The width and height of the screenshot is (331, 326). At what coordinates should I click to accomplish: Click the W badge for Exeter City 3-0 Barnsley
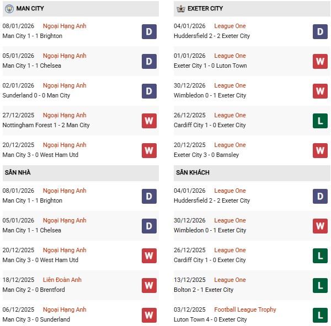(321, 150)
